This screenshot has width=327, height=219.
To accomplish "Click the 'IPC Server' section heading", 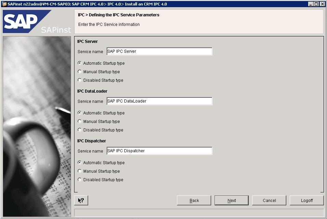I will pyautogui.click(x=87, y=41).
